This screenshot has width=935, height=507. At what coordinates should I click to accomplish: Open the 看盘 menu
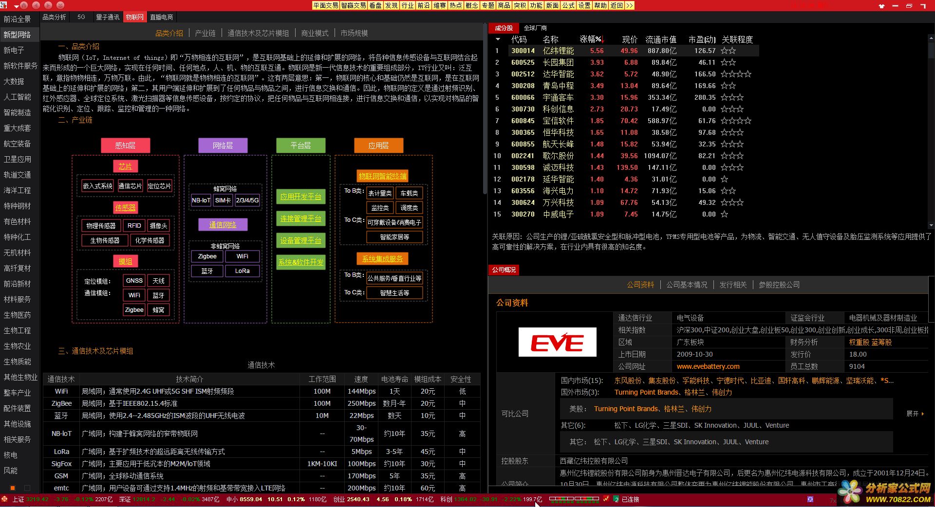pos(375,5)
